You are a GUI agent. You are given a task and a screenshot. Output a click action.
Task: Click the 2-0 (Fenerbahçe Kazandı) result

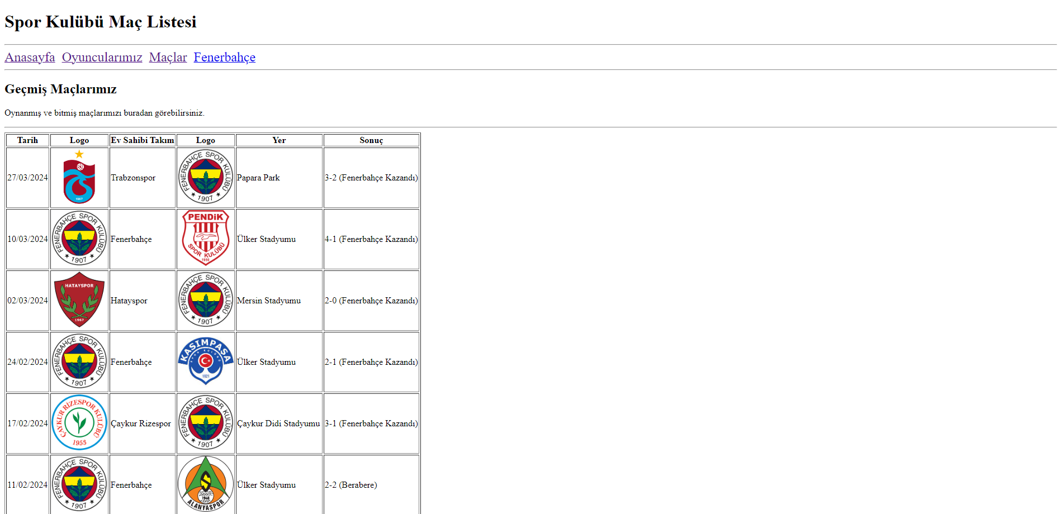click(371, 301)
